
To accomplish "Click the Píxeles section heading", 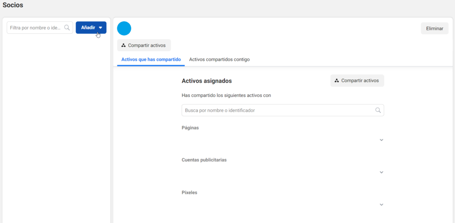I will point(189,192).
